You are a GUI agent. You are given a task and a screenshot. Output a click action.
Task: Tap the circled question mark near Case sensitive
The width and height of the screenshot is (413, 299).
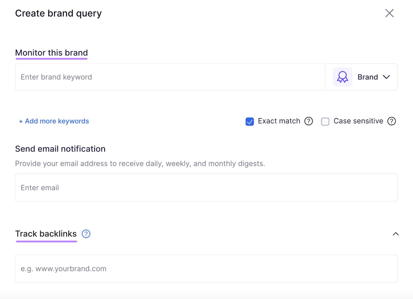(x=391, y=121)
